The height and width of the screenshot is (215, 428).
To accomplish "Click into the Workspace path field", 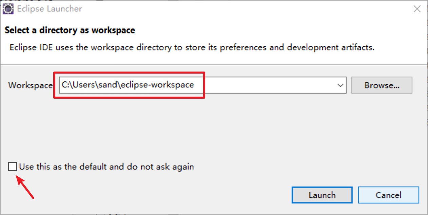I will 202,85.
